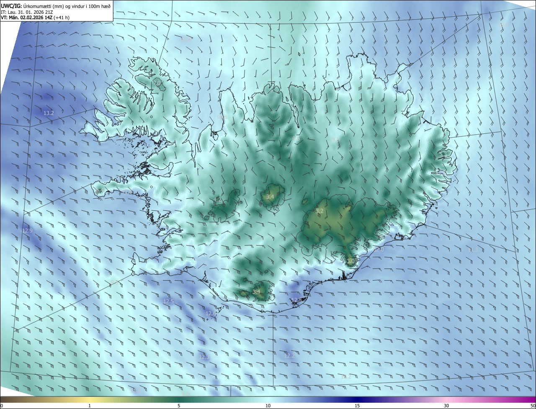Click the colour bar tick label 50

click(533, 406)
